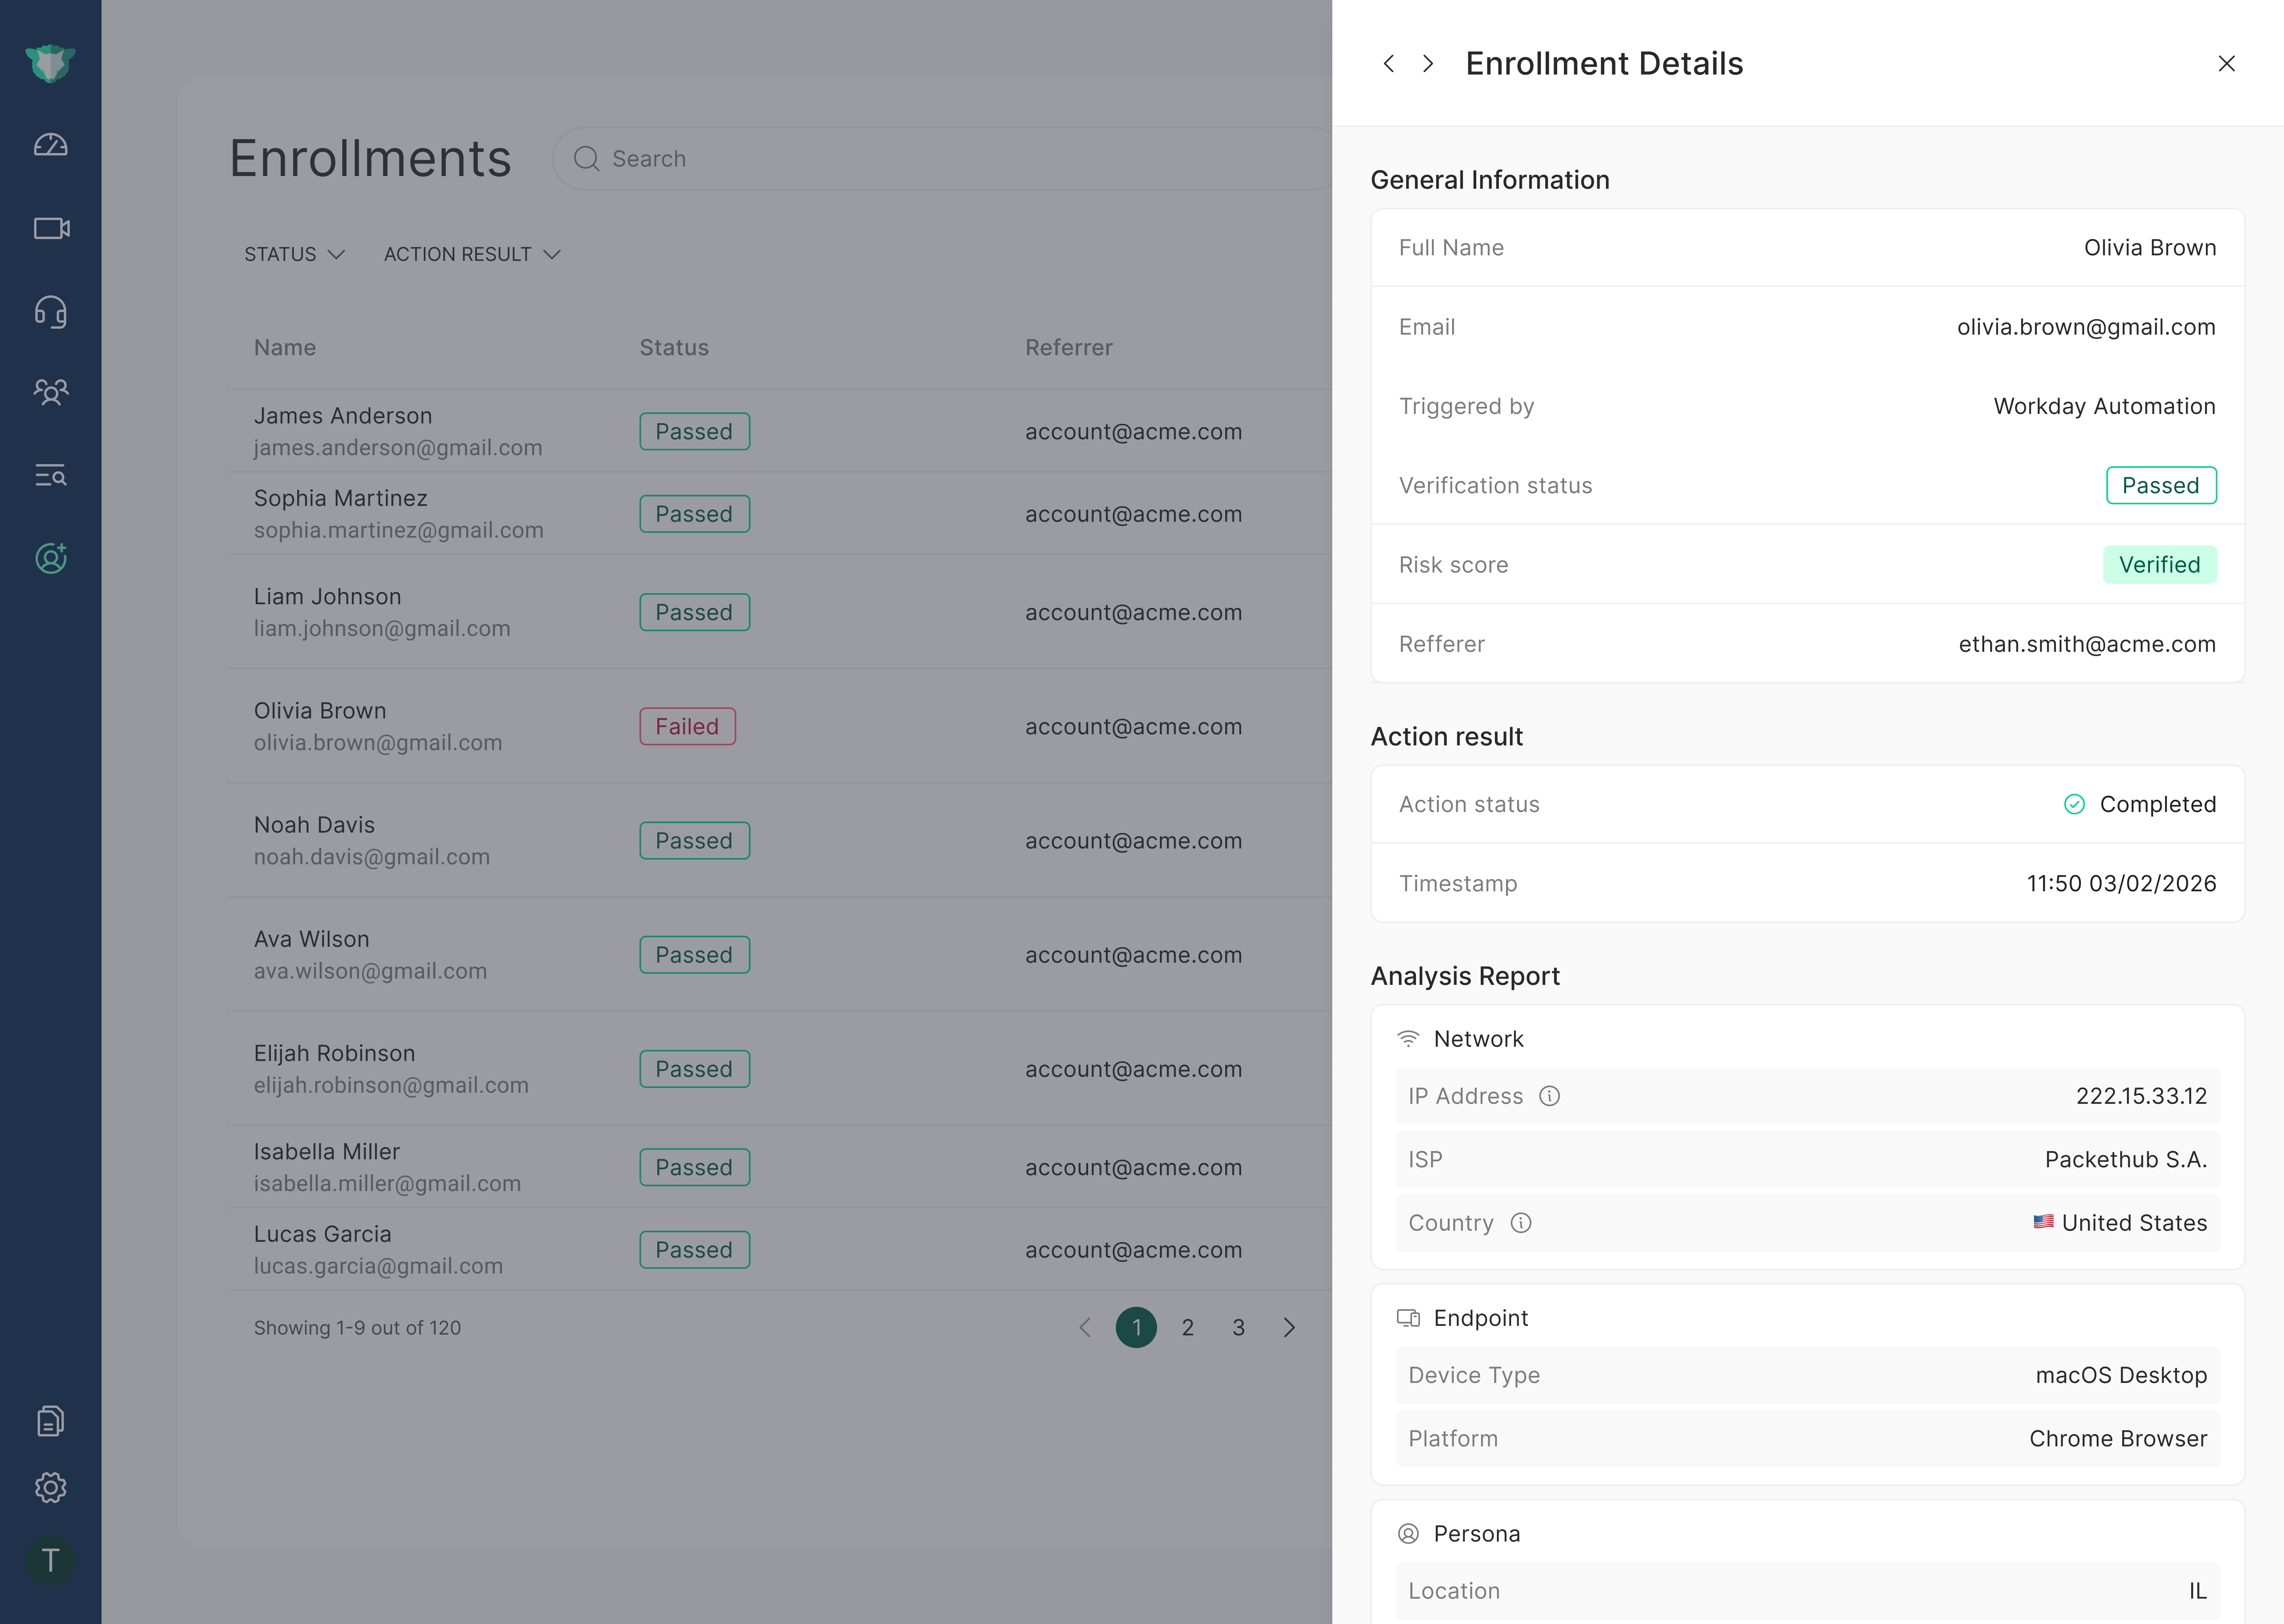
Task: Select the Sophia Martinez row
Action: coord(779,514)
